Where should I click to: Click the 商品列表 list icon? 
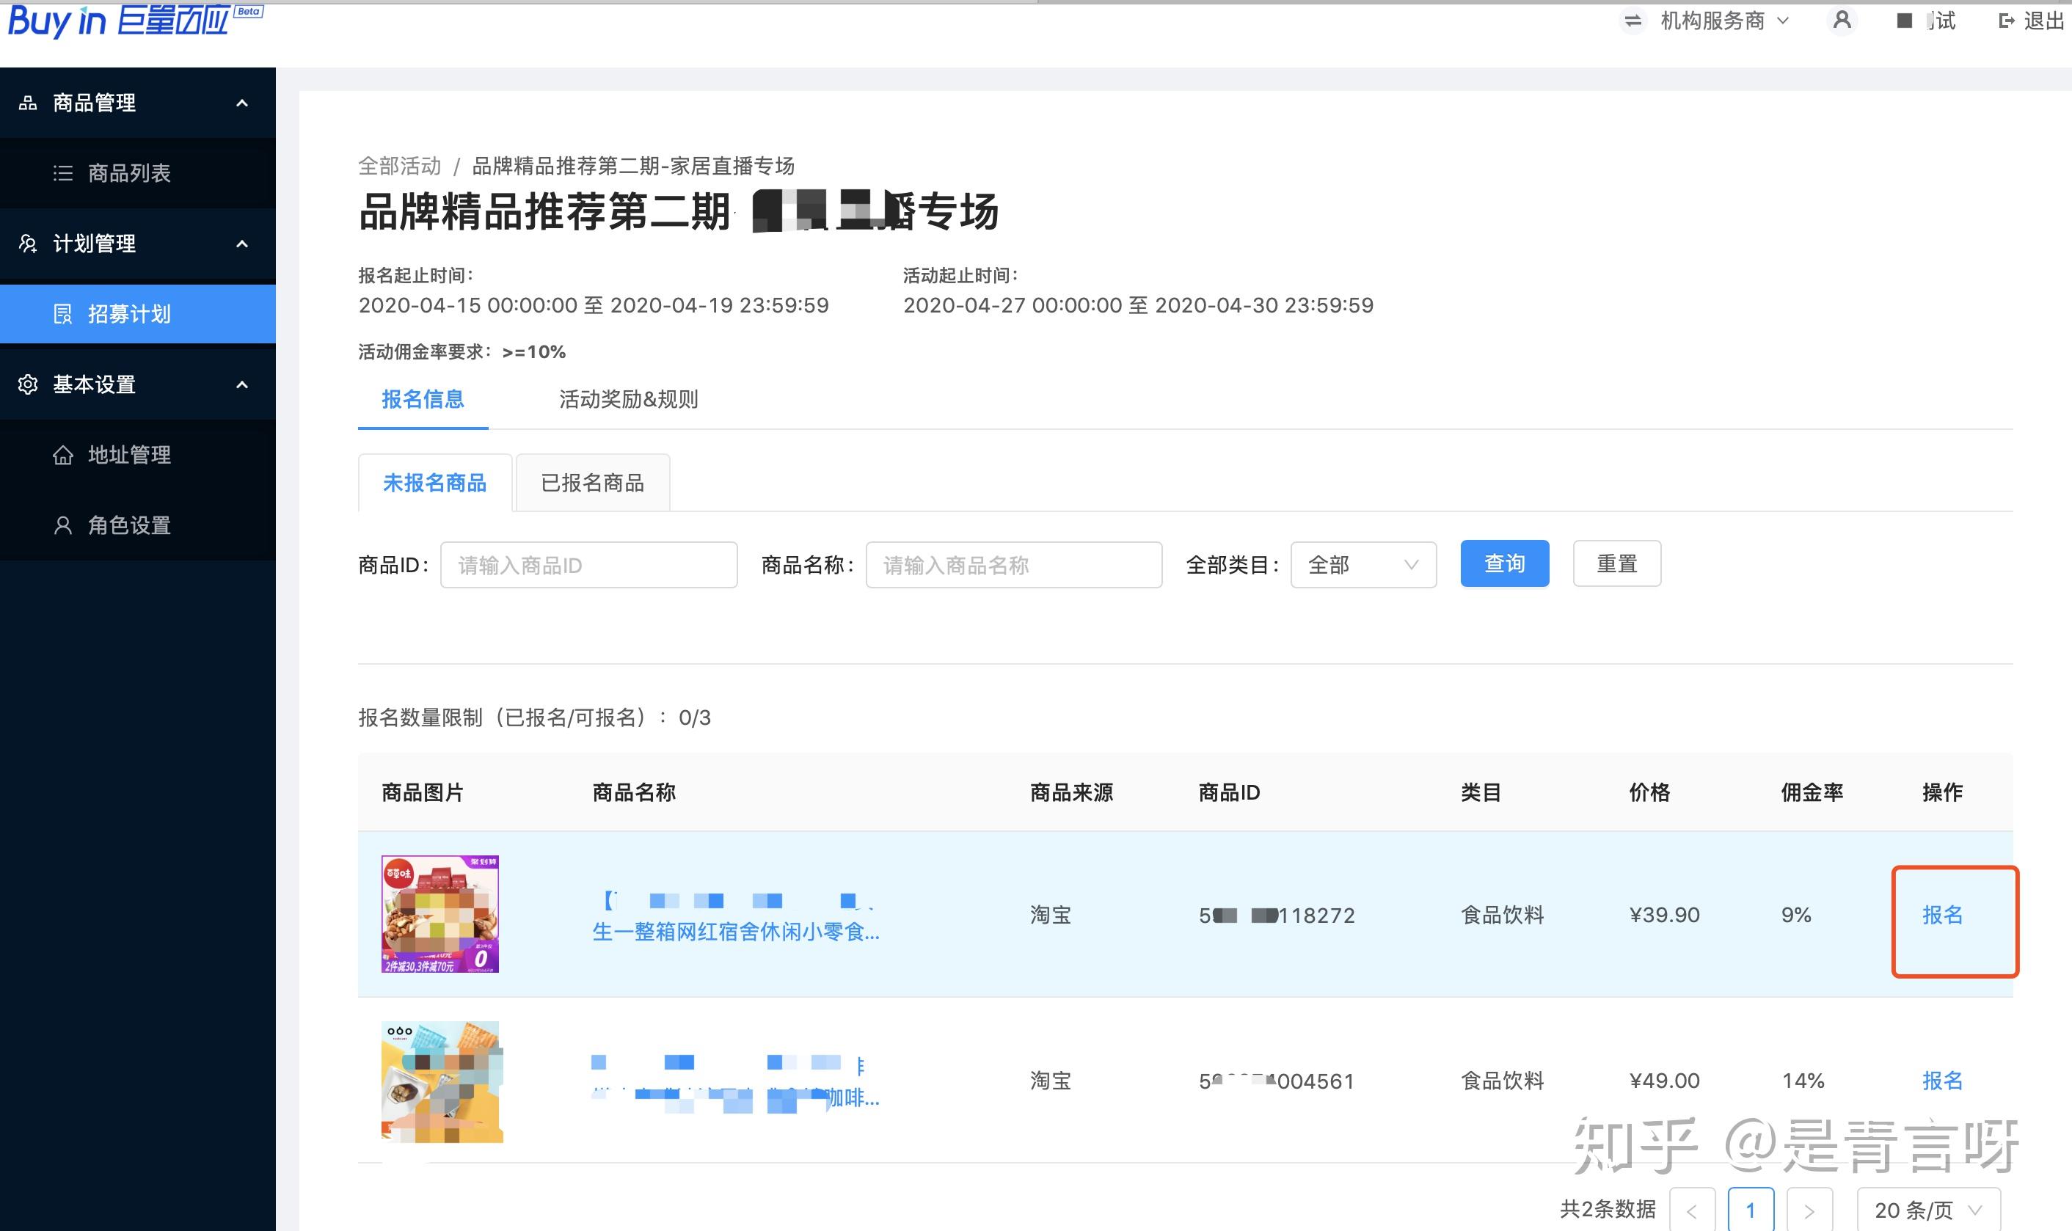click(x=63, y=172)
